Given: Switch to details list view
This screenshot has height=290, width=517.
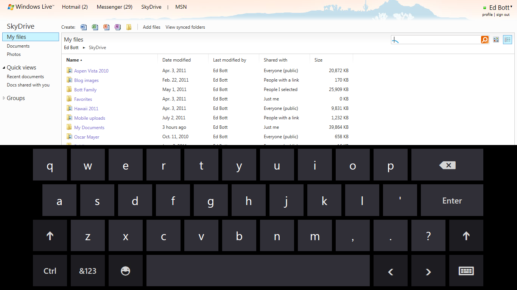Looking at the screenshot, I should click(x=508, y=40).
